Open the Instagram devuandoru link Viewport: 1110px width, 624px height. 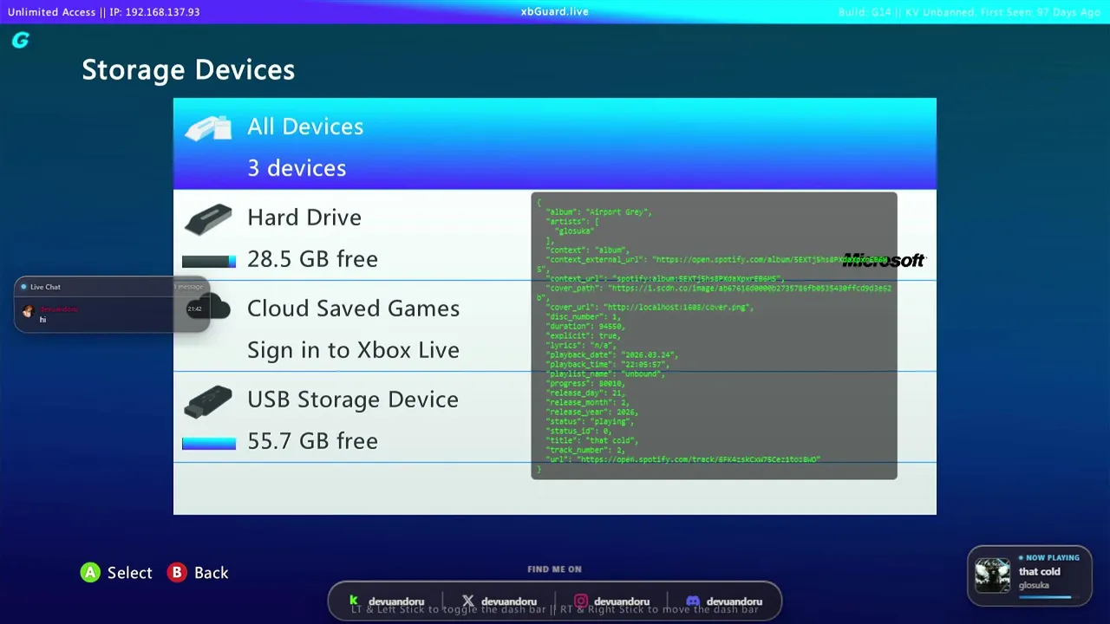(612, 601)
